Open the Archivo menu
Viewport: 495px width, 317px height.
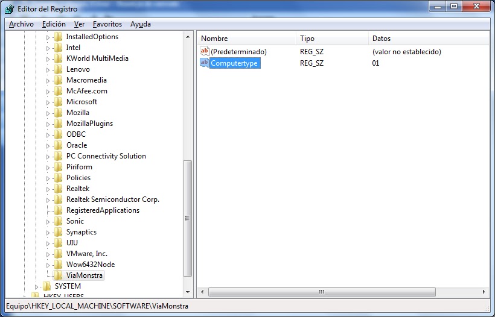pyautogui.click(x=21, y=24)
